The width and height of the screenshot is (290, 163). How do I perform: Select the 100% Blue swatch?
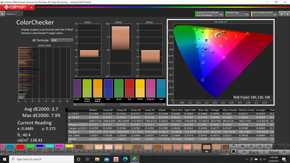(40, 148)
